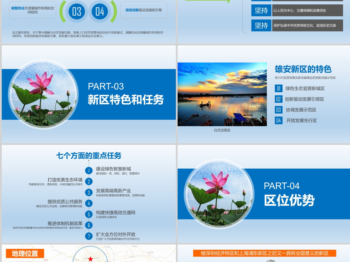
Task: Select the text 创新驱动发展引领区
Action: click(304, 99)
